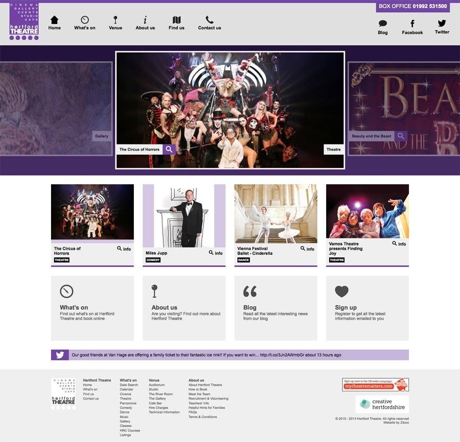The width and height of the screenshot is (460, 442).
Task: Open What's on via the clock icon
Action: click(85, 19)
